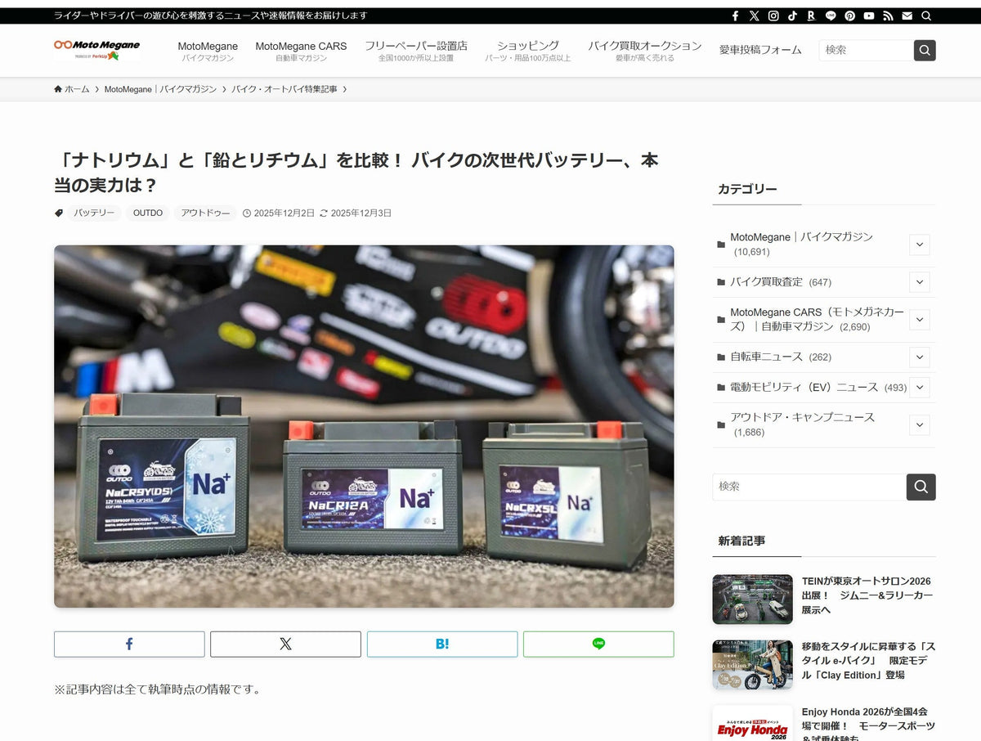Click the article headline about ナトリウム battery
The width and height of the screenshot is (981, 741).
[356, 172]
